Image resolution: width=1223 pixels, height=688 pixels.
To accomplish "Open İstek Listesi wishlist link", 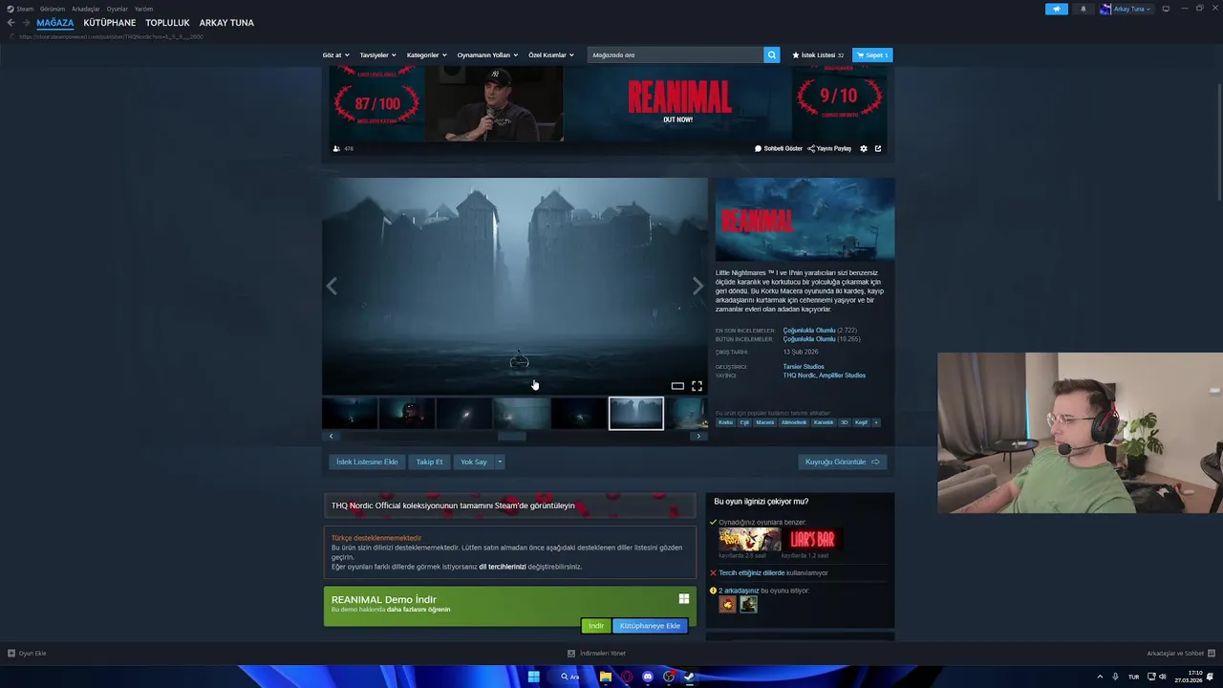I will pyautogui.click(x=818, y=55).
